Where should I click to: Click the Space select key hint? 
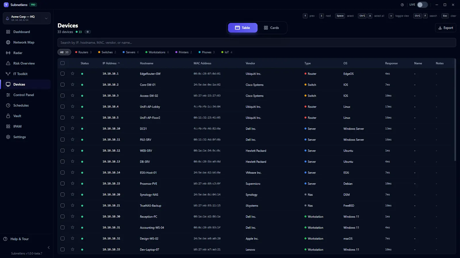[340, 16]
